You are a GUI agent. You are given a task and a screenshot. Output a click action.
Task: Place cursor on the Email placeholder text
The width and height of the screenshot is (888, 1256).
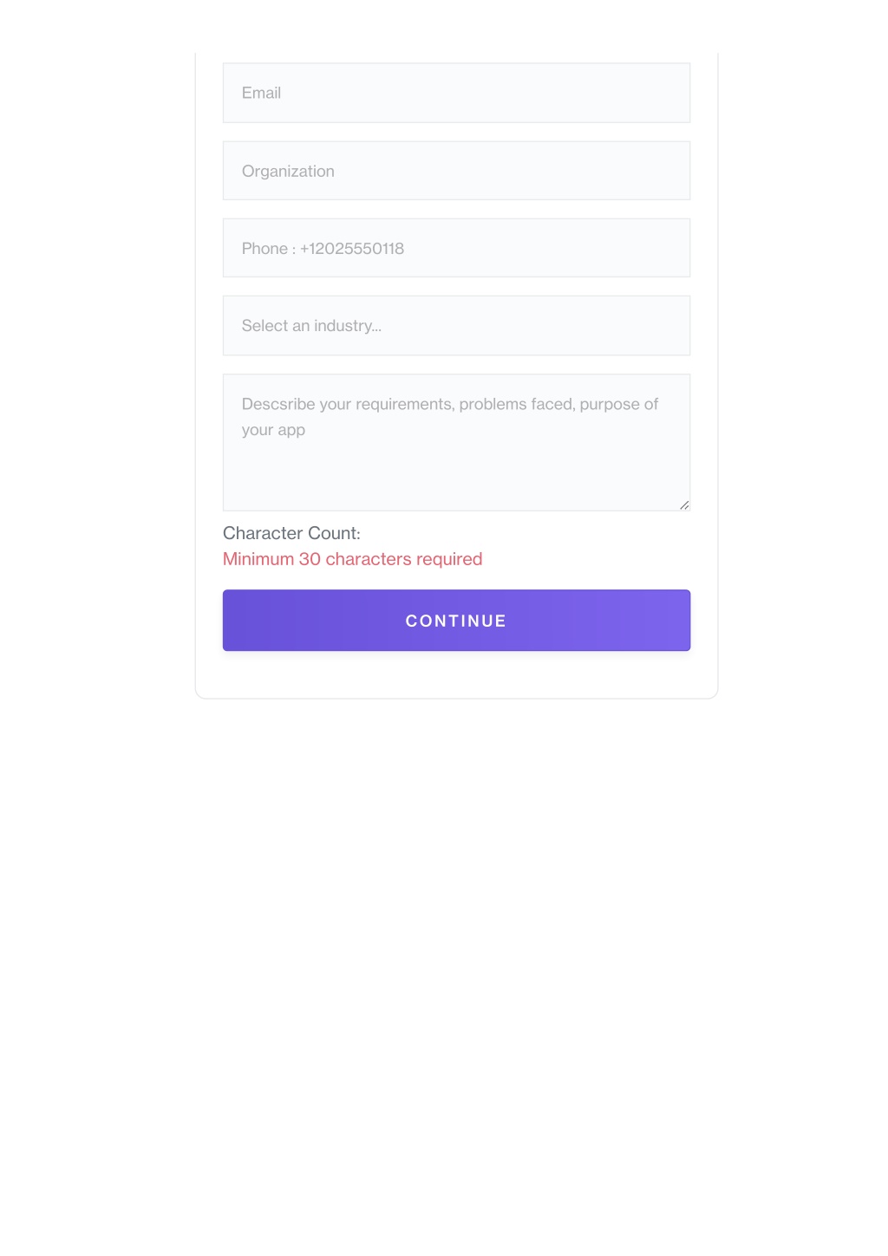(x=261, y=93)
